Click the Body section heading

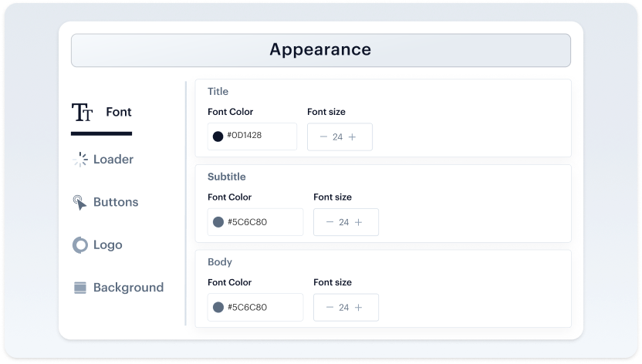(x=220, y=262)
